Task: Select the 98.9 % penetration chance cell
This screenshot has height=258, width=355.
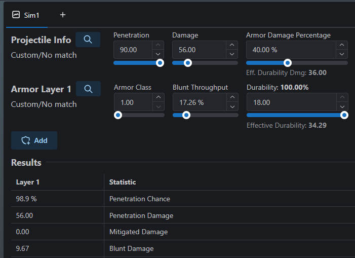Action: (x=58, y=199)
